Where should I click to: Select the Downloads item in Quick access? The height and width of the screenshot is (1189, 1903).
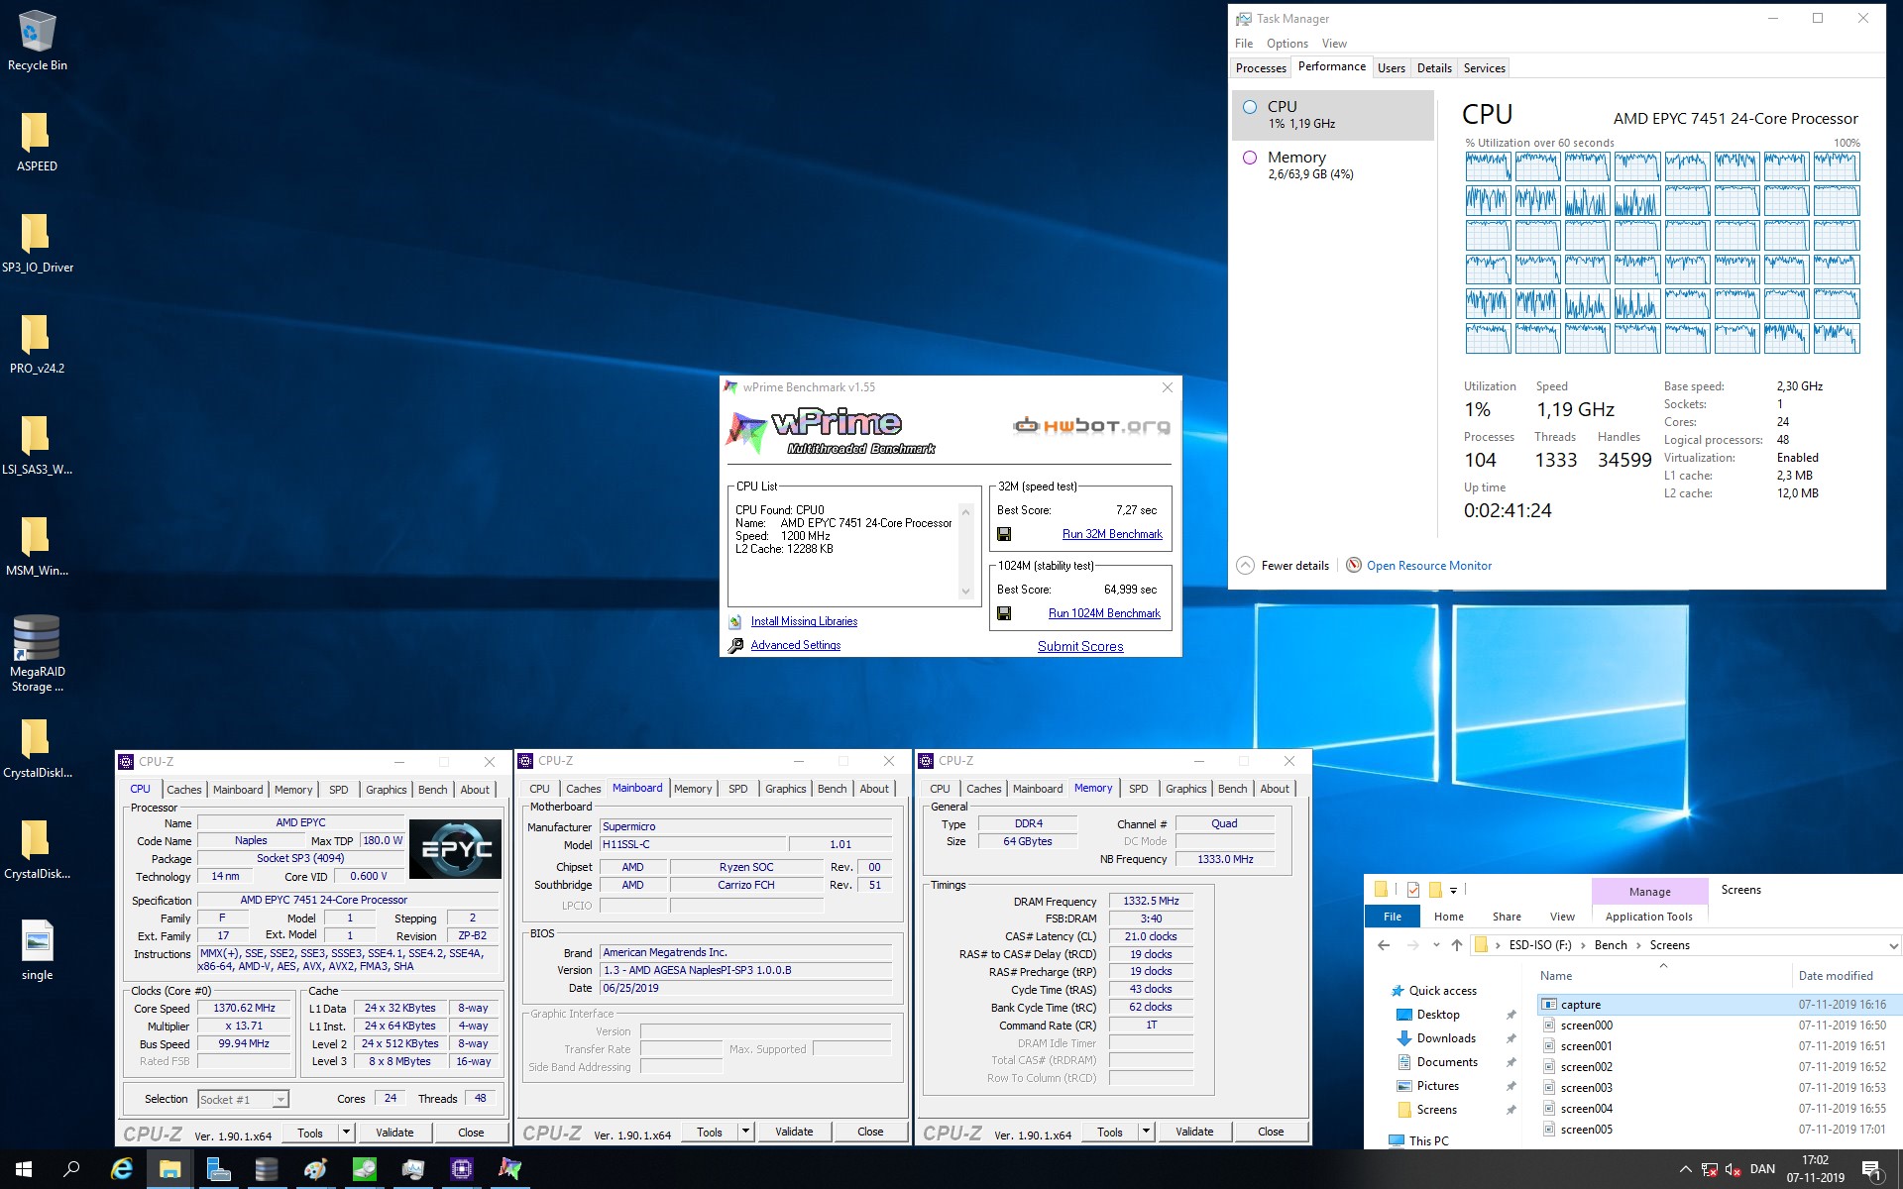tap(1446, 1038)
